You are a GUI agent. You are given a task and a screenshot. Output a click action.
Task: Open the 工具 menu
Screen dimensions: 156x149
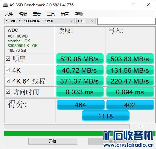[51, 14]
